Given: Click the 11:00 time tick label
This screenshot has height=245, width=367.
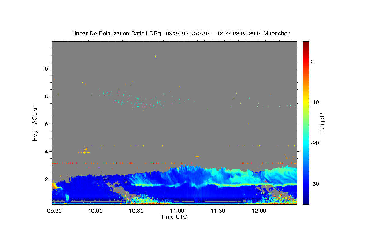Looking at the screenshot, I should point(177,211).
